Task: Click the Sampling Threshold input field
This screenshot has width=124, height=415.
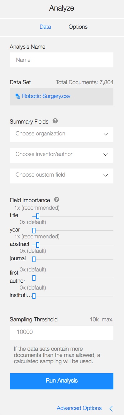Action: point(62,332)
